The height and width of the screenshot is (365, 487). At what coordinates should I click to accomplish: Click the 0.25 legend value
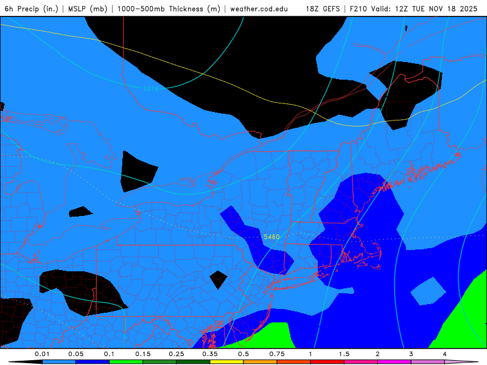coord(177,354)
